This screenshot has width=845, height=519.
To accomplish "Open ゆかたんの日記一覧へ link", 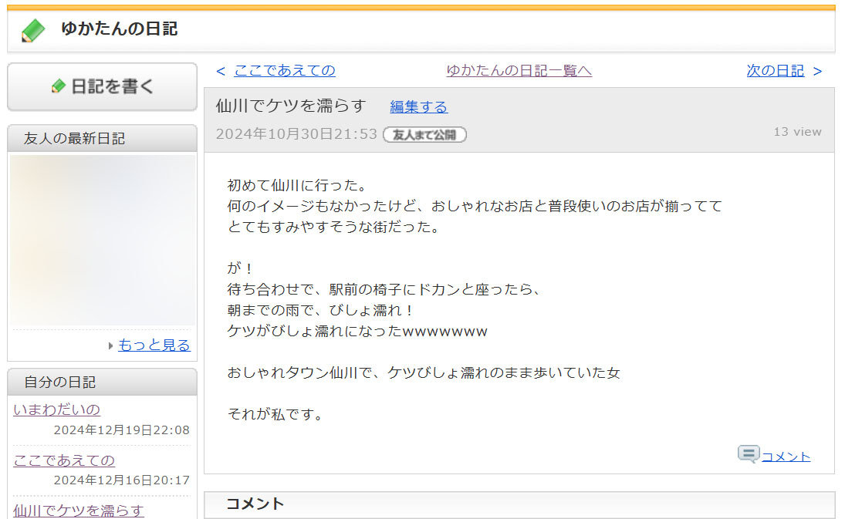I will pos(519,70).
